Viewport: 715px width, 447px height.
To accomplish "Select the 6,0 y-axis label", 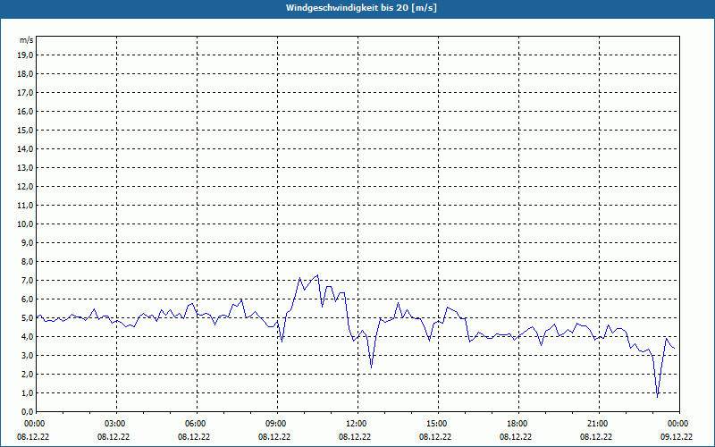I will click(27, 299).
